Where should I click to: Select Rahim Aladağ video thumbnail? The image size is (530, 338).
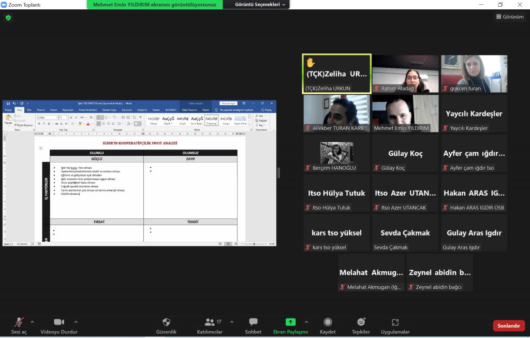405,74
